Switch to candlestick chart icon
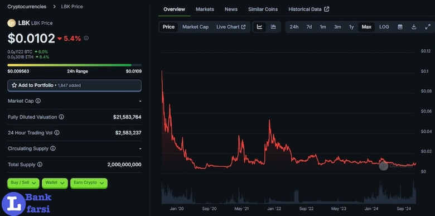435x216 pixels. point(273,27)
